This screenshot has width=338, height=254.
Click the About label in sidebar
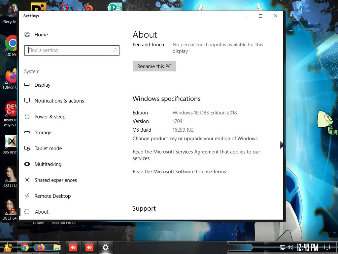42,212
